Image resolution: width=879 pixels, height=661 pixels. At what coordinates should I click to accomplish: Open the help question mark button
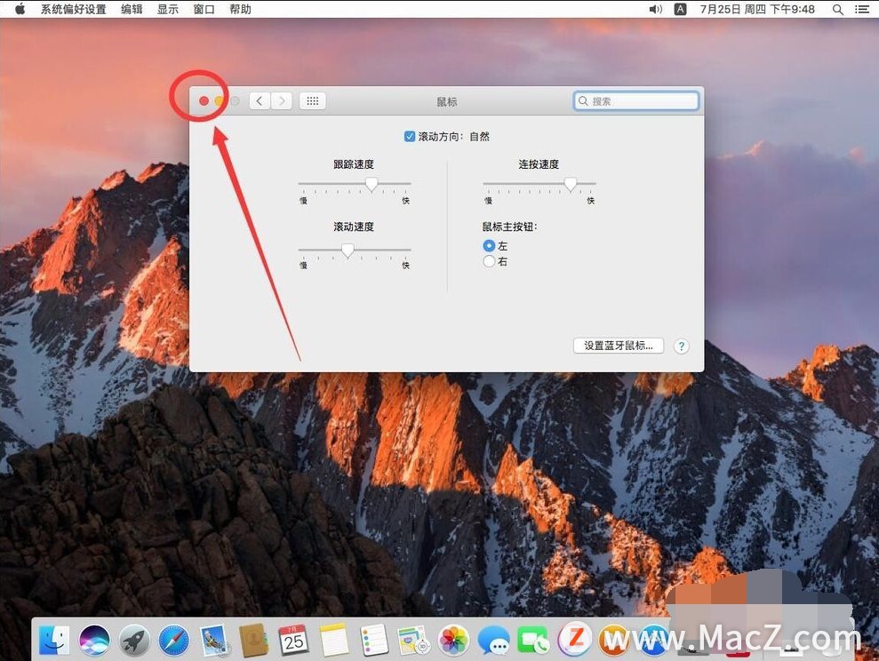(x=681, y=346)
